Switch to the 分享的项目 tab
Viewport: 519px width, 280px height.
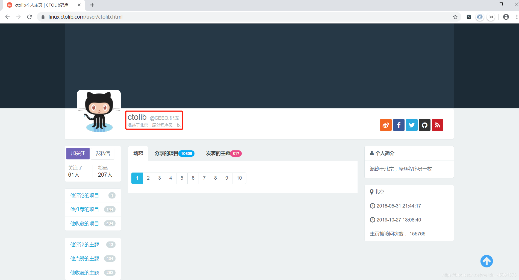pos(174,153)
